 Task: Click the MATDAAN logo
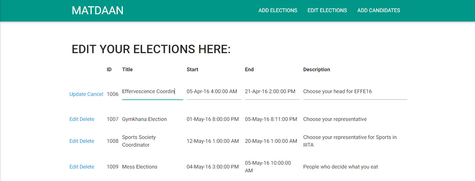[98, 10]
